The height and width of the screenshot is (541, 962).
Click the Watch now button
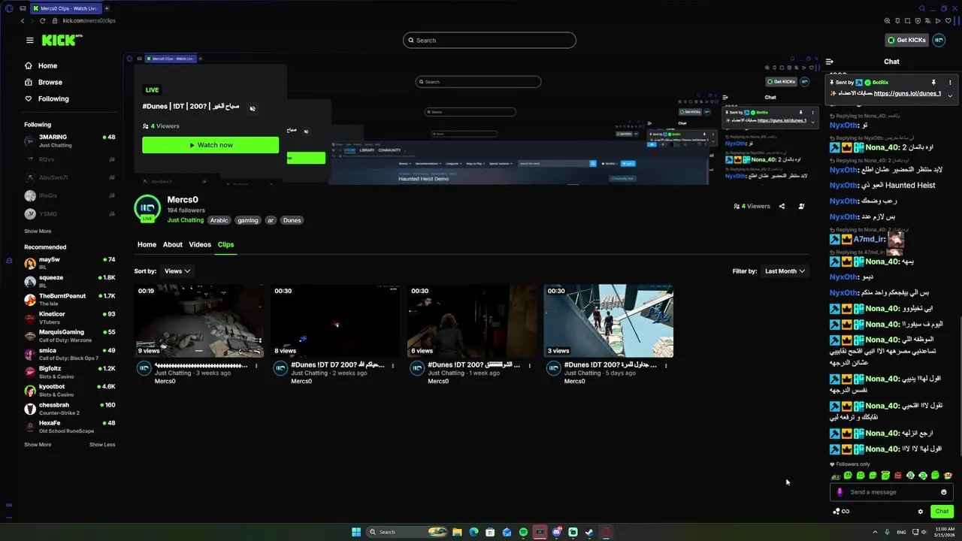point(210,145)
